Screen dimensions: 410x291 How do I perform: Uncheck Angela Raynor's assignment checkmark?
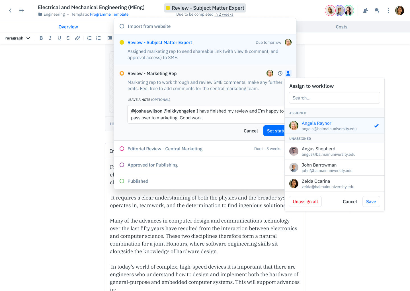(376, 125)
